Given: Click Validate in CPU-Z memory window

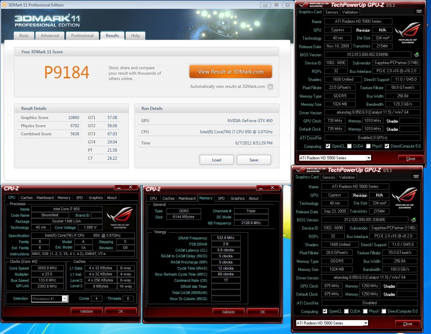Looking at the screenshot, I should click(228, 312).
